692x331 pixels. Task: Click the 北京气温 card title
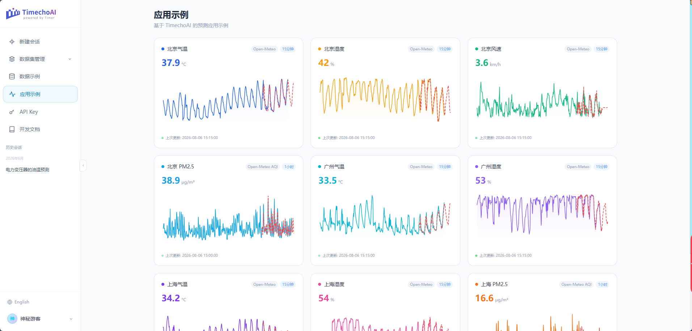point(177,49)
